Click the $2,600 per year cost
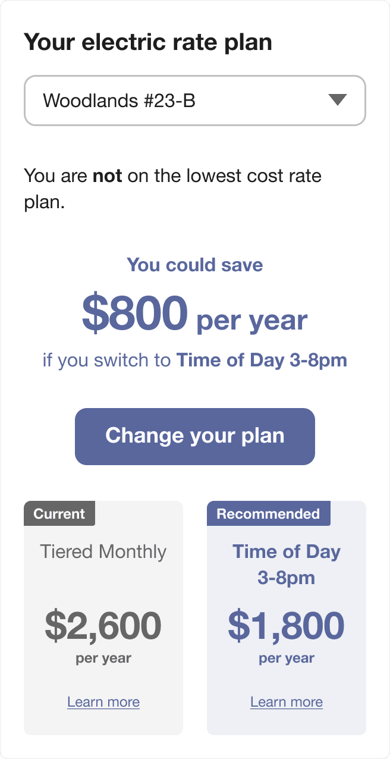Image resolution: width=390 pixels, height=759 pixels. [x=103, y=625]
